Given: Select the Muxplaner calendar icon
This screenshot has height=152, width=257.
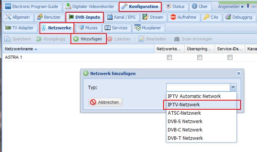Looking at the screenshot, I should click(138, 27).
